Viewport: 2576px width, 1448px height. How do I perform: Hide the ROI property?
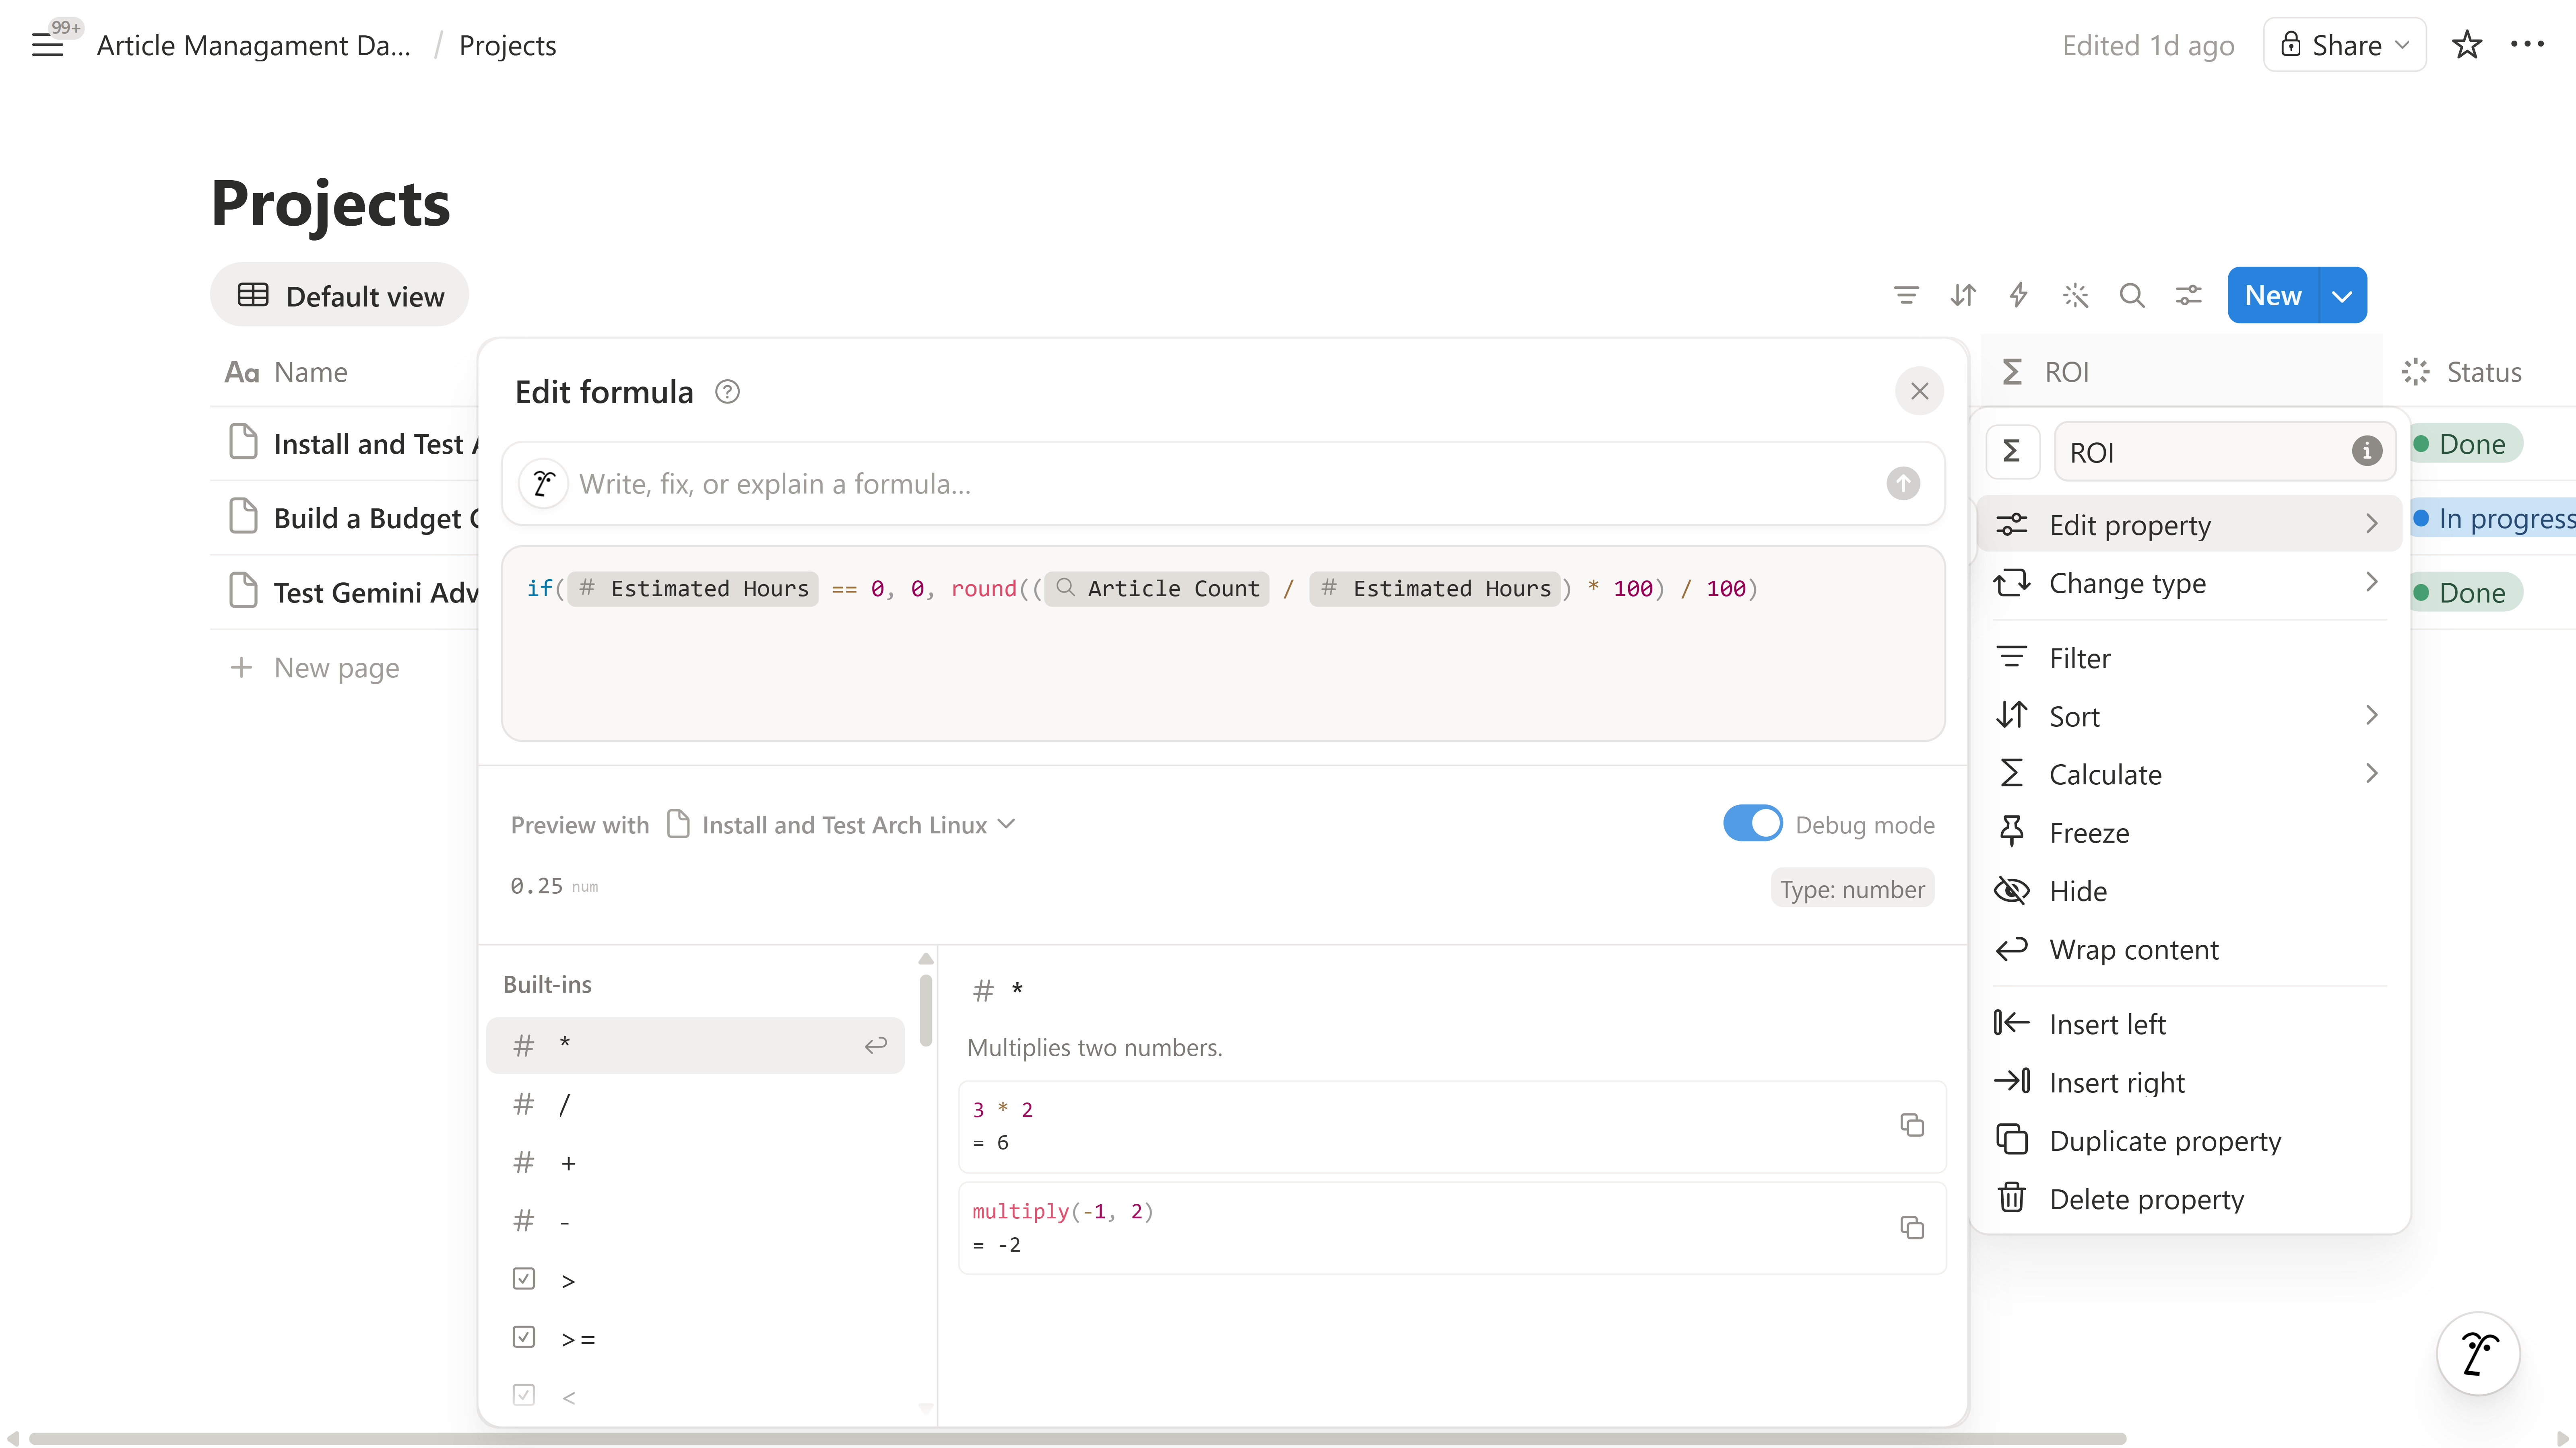click(x=2190, y=891)
